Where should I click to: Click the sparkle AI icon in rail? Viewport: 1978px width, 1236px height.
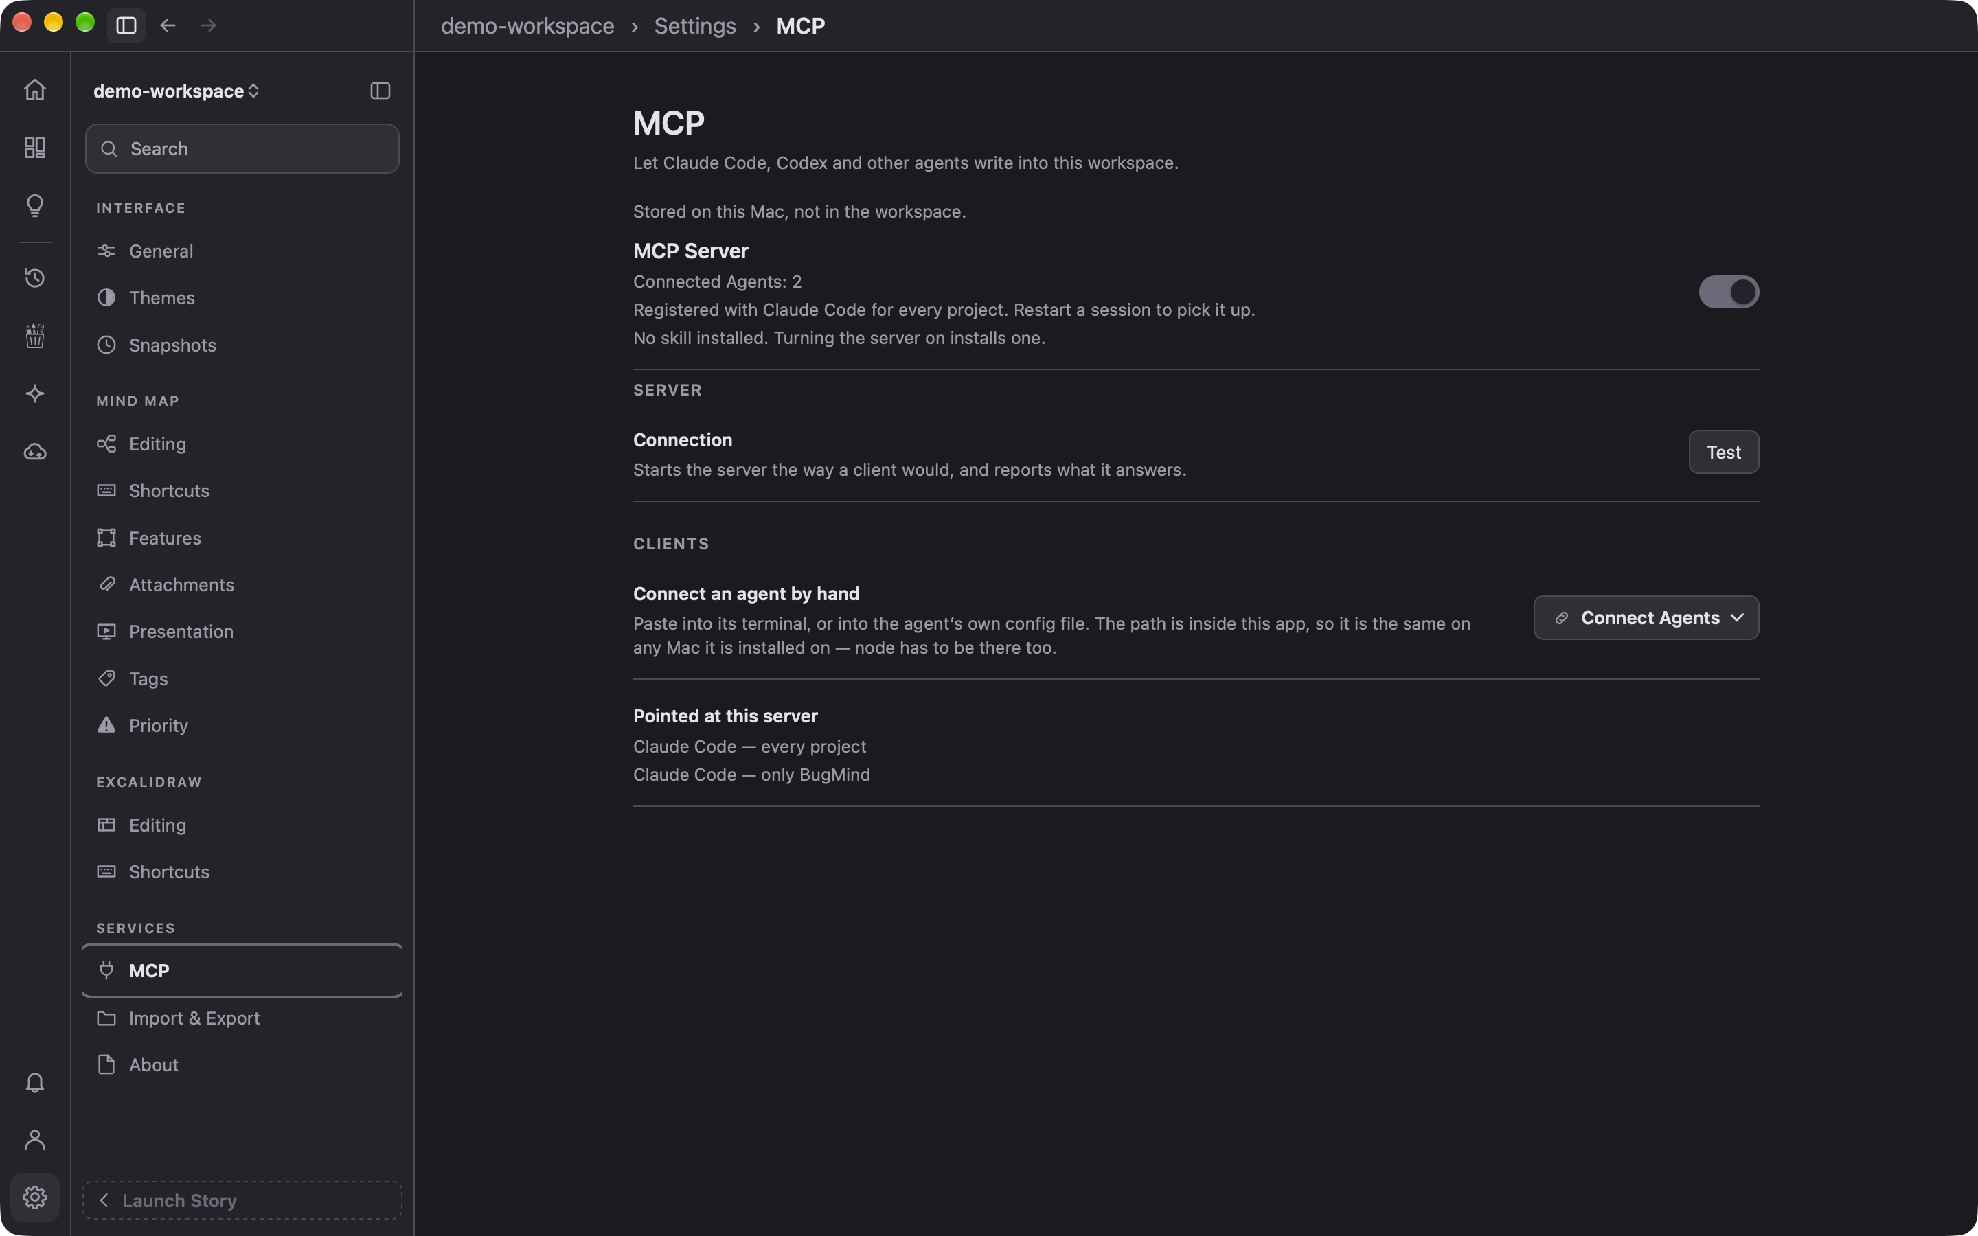(34, 394)
